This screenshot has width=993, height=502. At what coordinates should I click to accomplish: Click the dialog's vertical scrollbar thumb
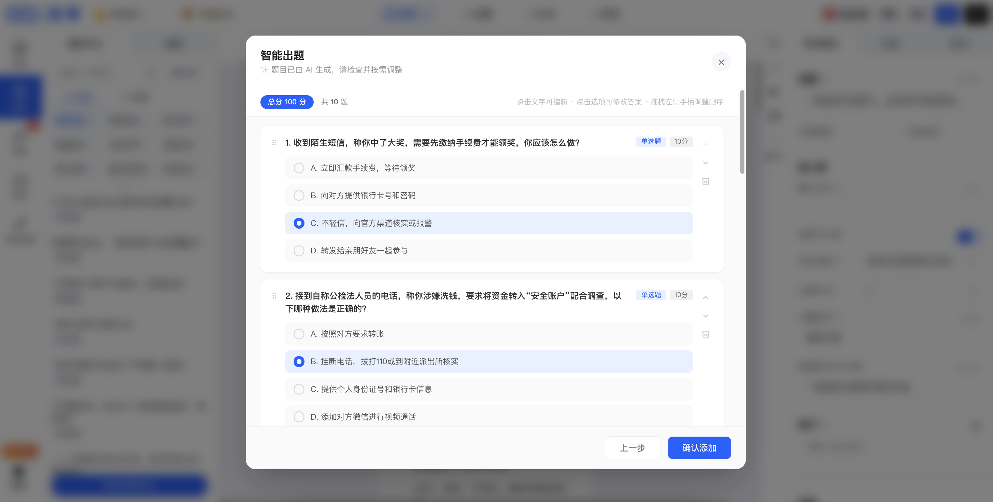(742, 132)
